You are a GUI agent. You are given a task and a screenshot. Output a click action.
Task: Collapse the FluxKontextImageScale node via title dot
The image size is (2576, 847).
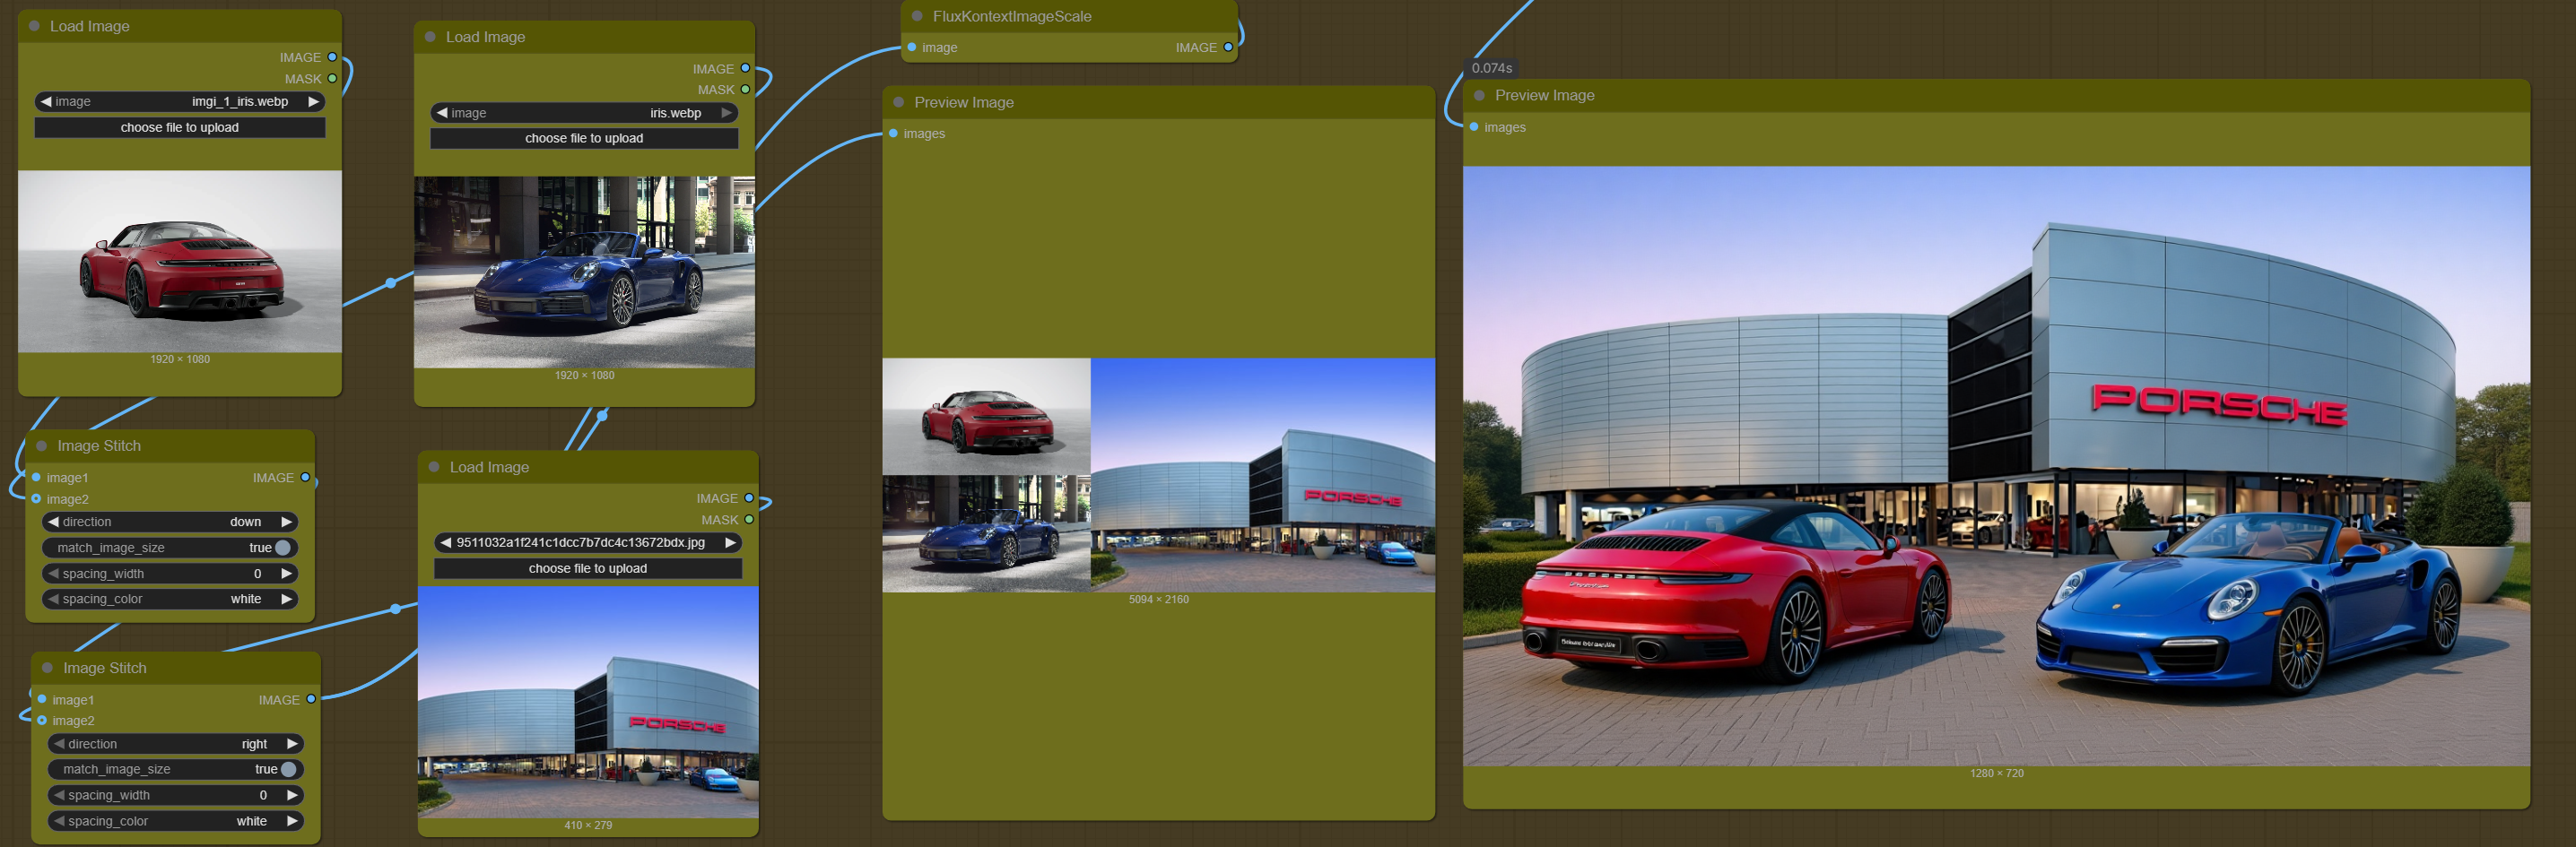[x=917, y=16]
